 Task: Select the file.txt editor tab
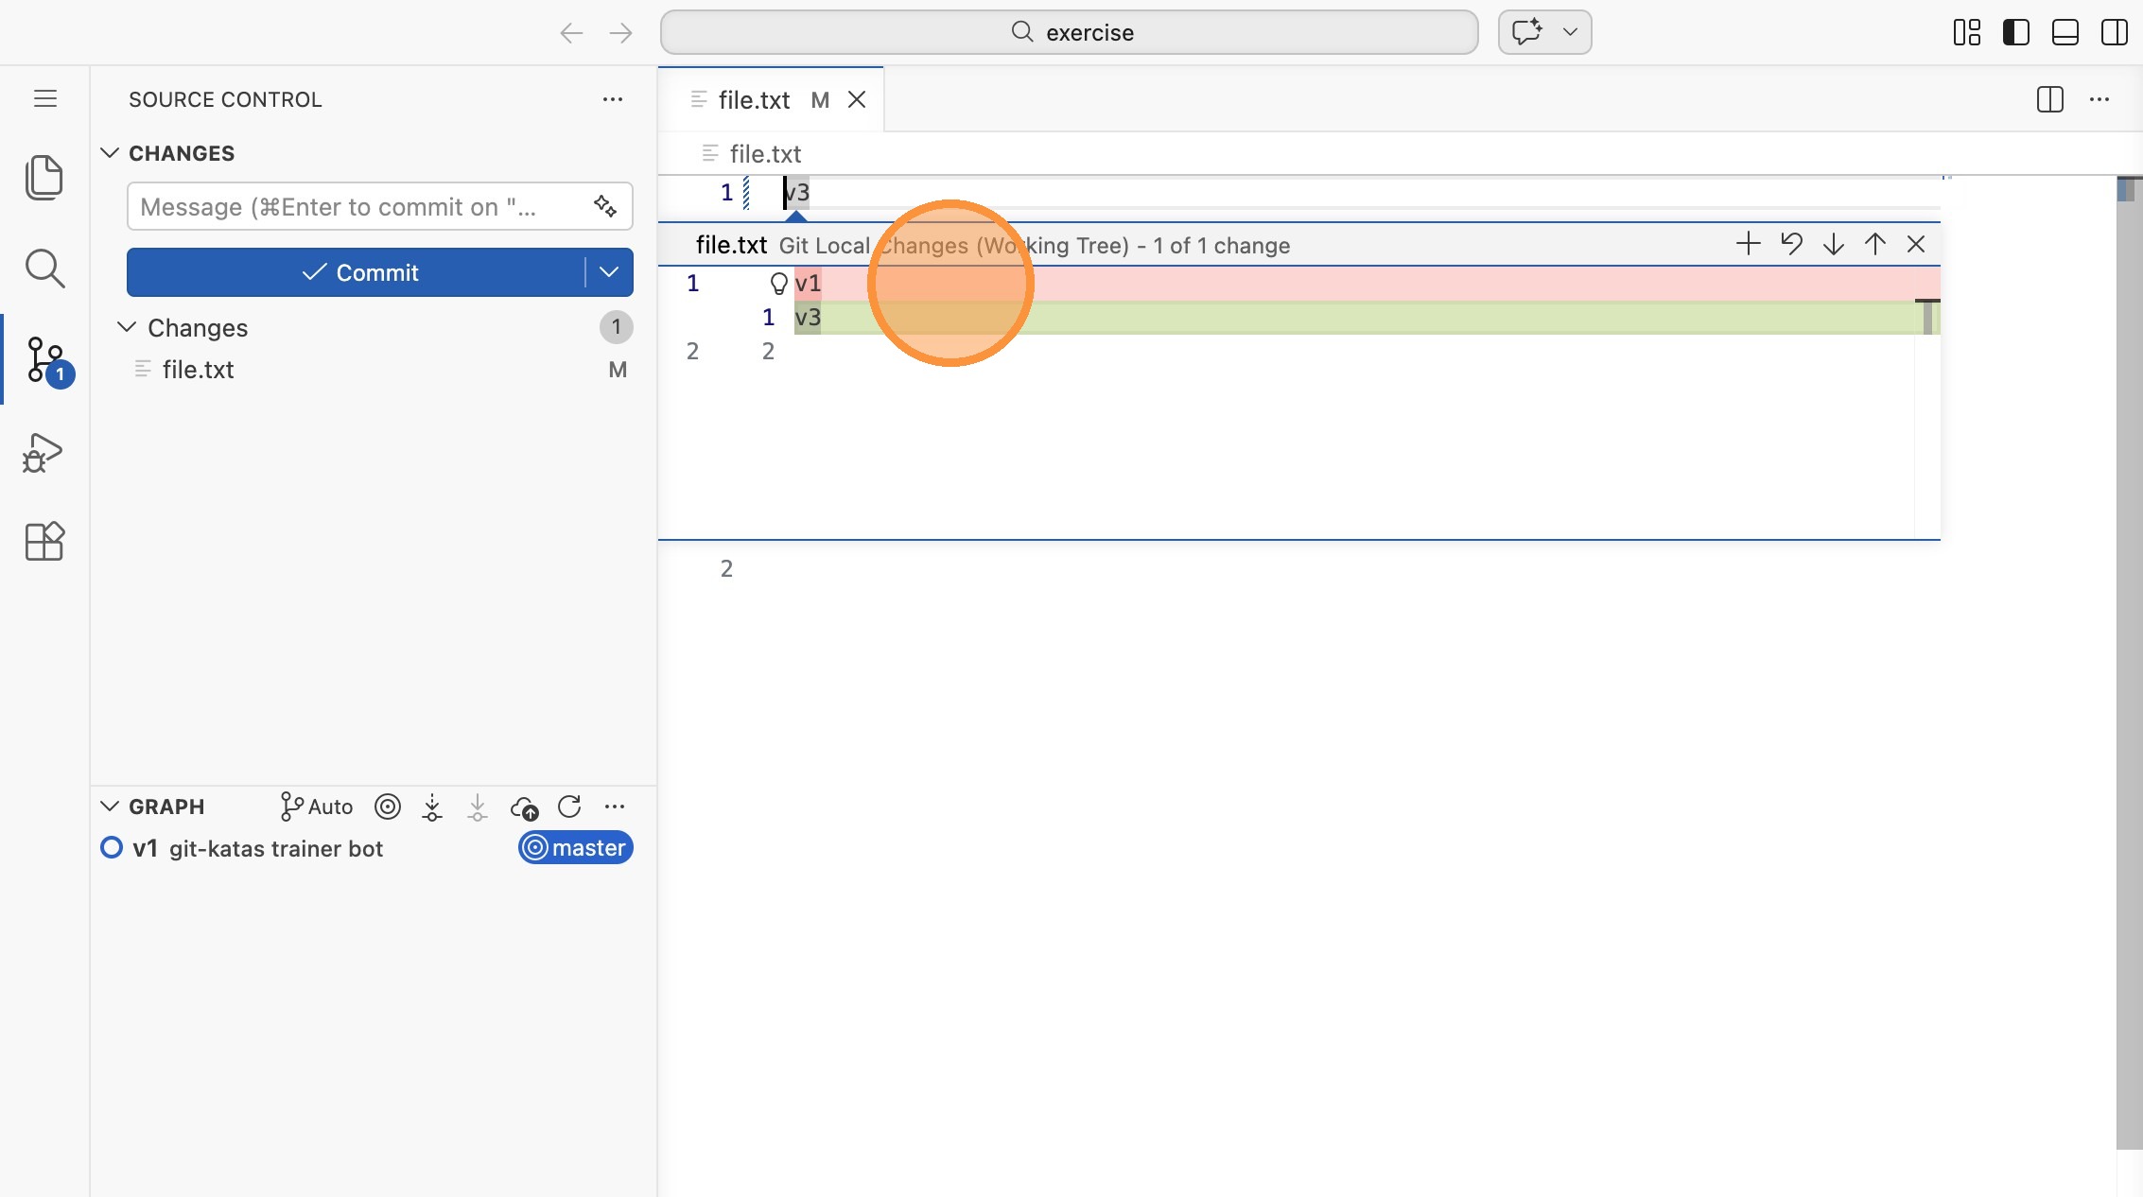coord(754,100)
